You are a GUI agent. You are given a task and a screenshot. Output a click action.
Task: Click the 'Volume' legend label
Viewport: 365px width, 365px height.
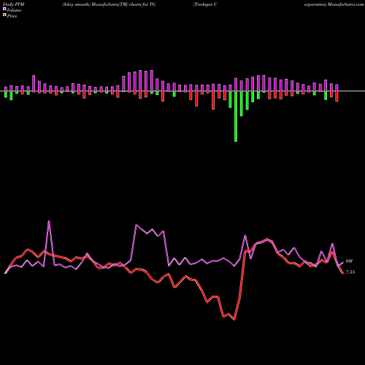point(14,10)
